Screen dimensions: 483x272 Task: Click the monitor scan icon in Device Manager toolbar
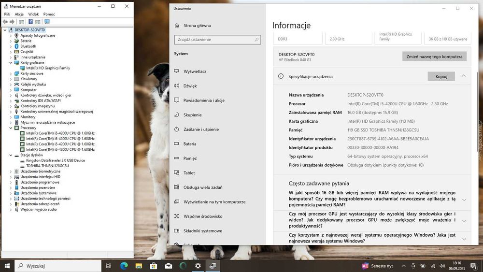(x=47, y=22)
